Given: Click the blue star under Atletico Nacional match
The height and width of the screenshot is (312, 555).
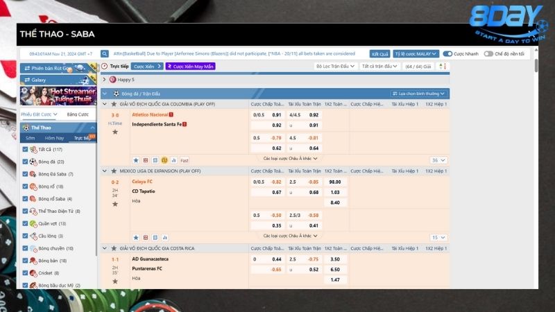Looking at the screenshot, I should point(136,160).
